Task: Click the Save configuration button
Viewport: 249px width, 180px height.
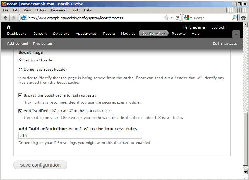Action: (x=40, y=165)
